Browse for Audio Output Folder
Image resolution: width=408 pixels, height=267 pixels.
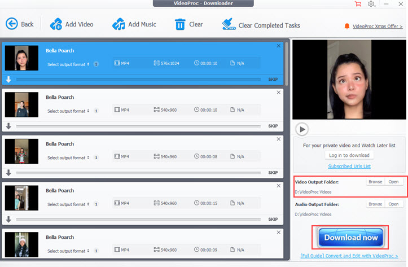pyautogui.click(x=375, y=204)
